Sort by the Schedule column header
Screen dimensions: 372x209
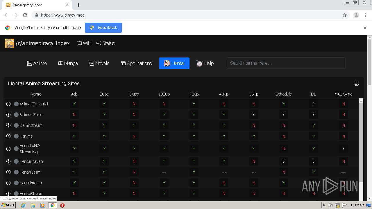coord(284,94)
